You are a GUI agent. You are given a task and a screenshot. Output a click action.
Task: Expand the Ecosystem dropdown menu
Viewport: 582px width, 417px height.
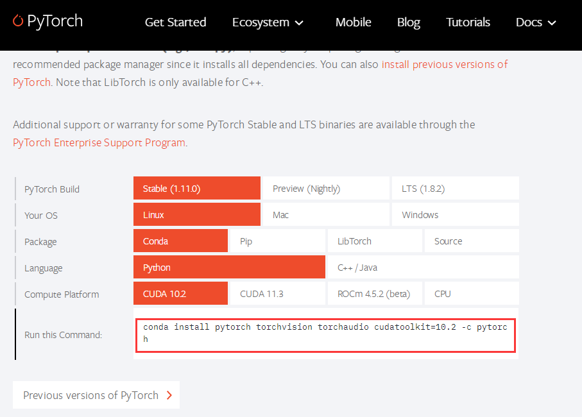[x=268, y=22]
